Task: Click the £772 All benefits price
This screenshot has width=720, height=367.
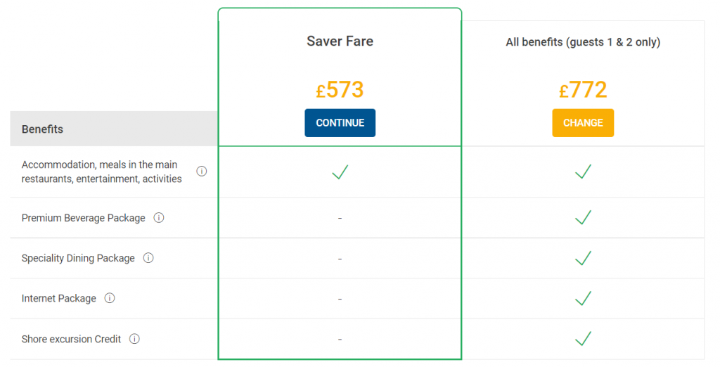Action: point(583,89)
